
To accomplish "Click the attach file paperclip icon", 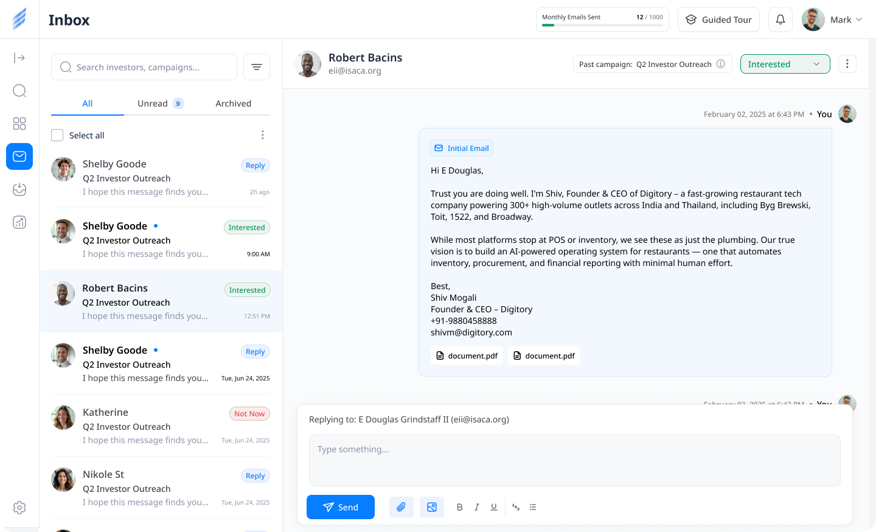I will (401, 507).
